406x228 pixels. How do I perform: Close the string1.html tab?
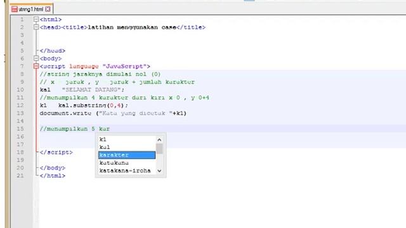[48, 9]
